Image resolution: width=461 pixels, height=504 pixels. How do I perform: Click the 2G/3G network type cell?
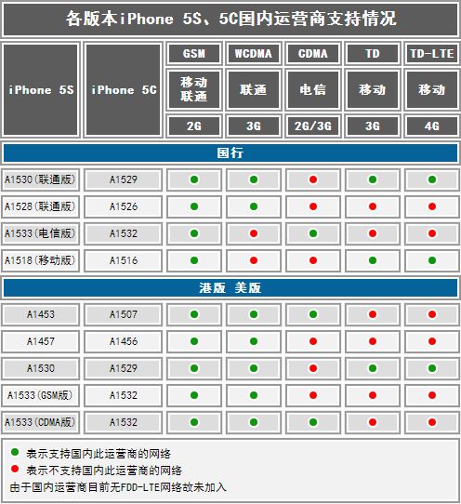[x=313, y=126]
